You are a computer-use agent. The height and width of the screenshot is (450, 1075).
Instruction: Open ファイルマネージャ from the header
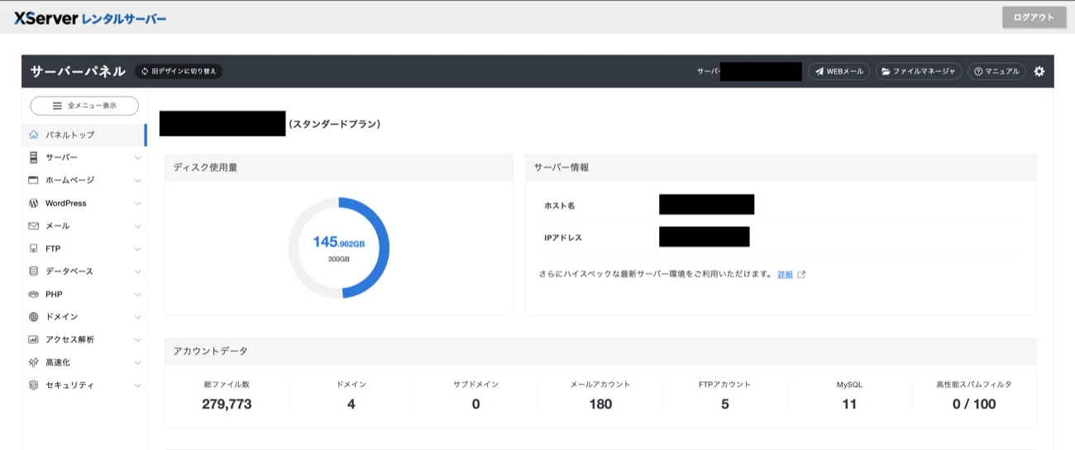918,72
